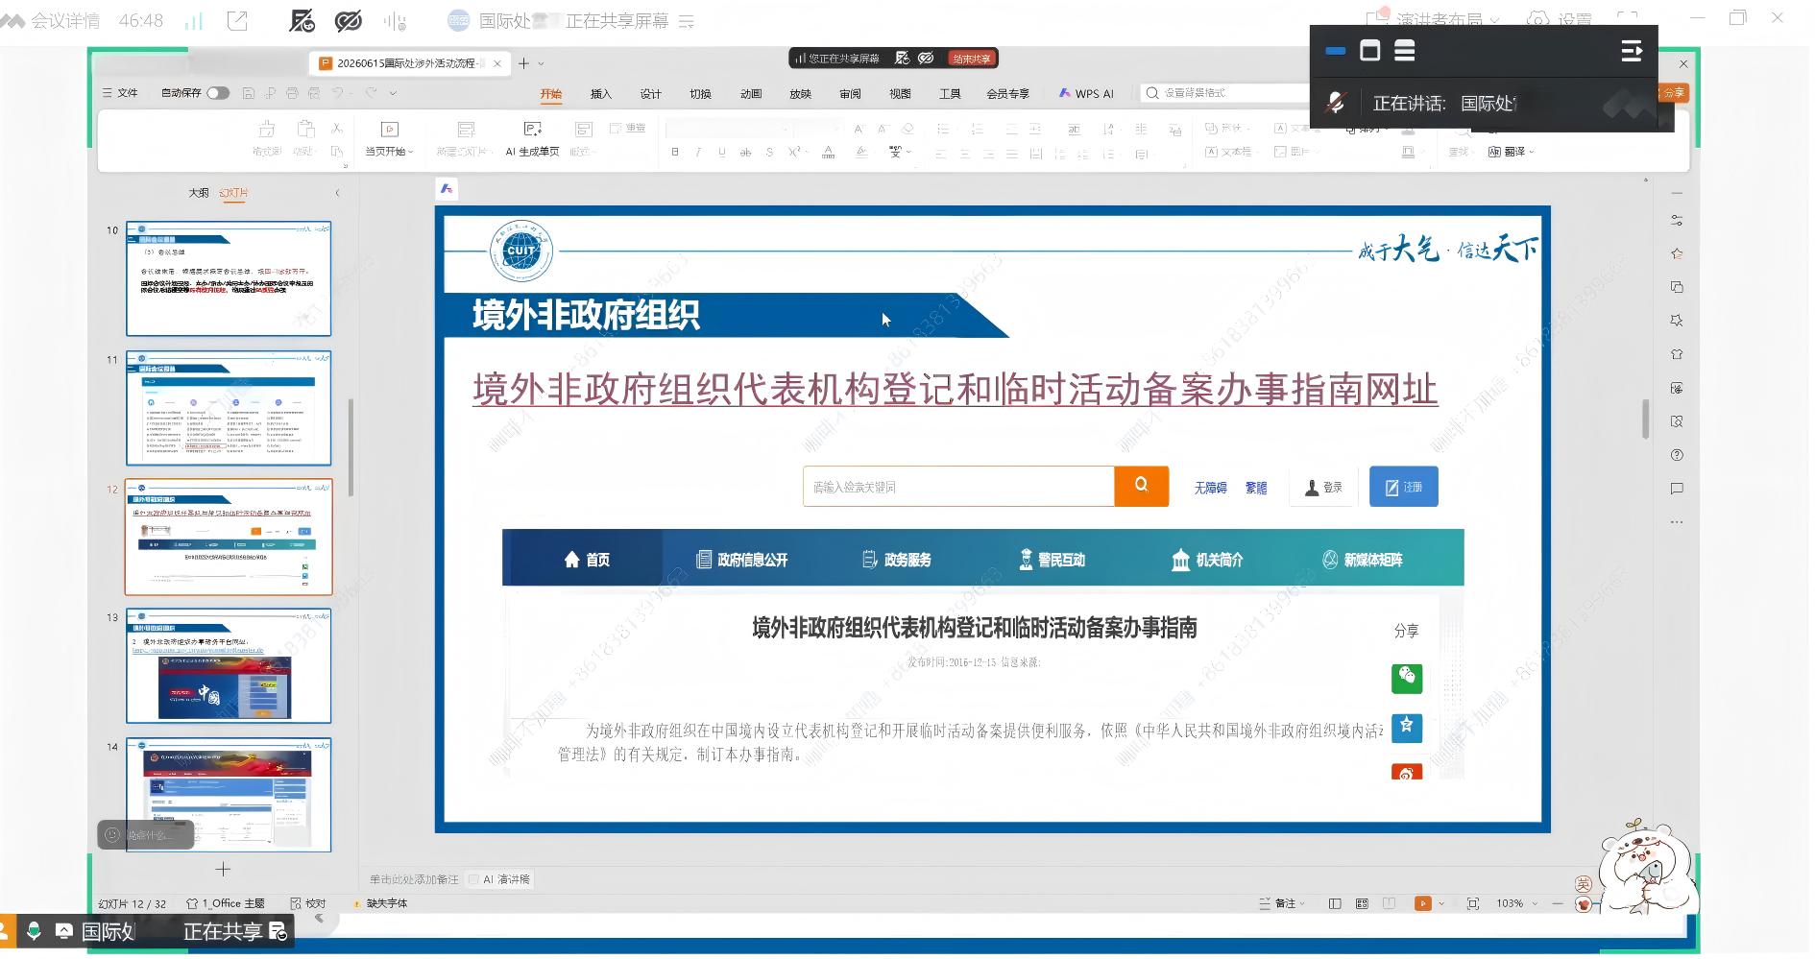
Task: Click the ribbon search box
Action: pyautogui.click(x=1224, y=93)
